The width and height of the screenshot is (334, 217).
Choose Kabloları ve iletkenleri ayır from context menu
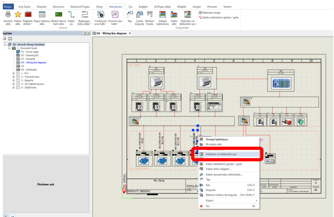[221, 154]
